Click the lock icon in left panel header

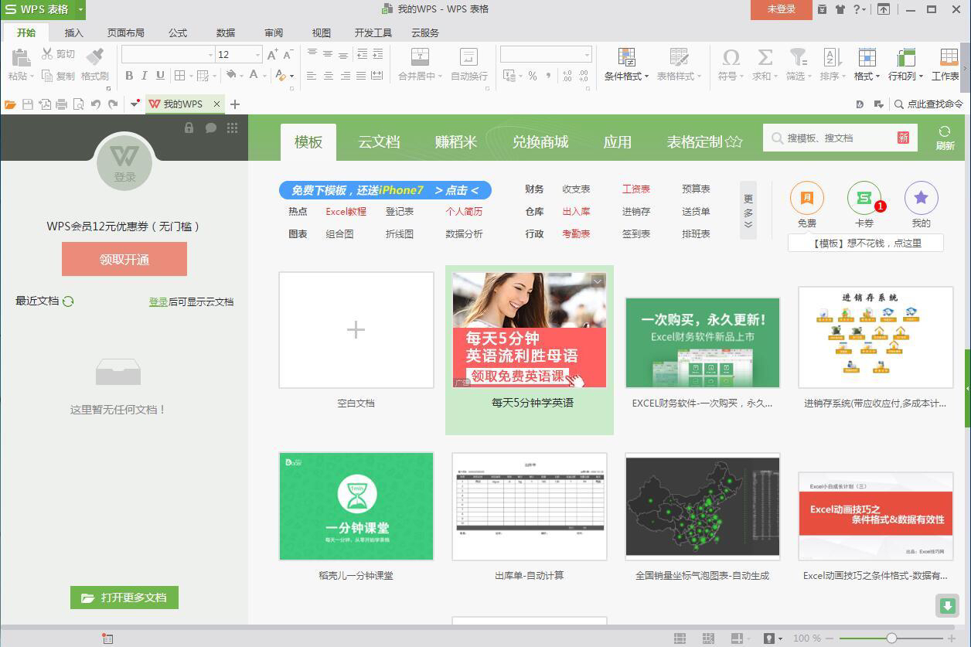[189, 128]
